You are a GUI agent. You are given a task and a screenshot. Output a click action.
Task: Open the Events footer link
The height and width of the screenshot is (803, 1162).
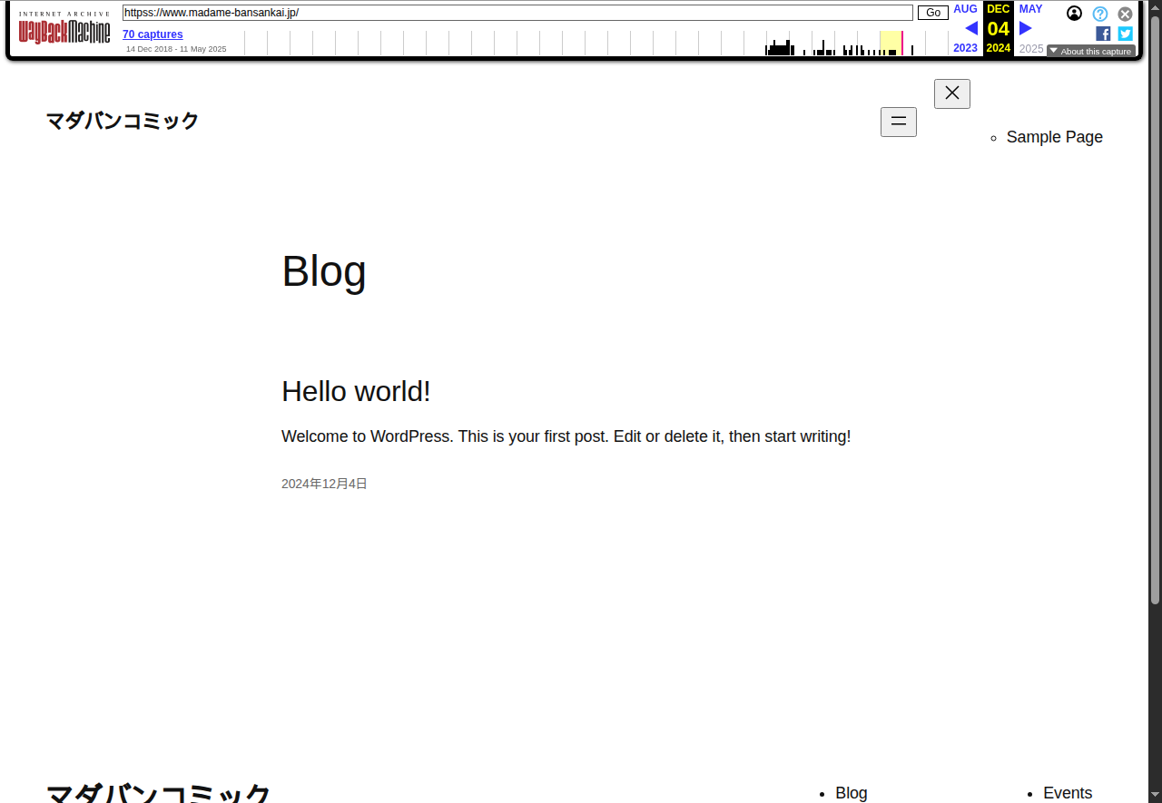[x=1067, y=792]
